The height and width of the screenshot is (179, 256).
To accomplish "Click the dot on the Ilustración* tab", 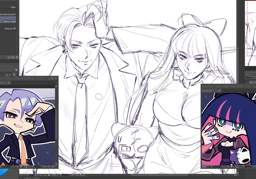I will (x=219, y=91).
